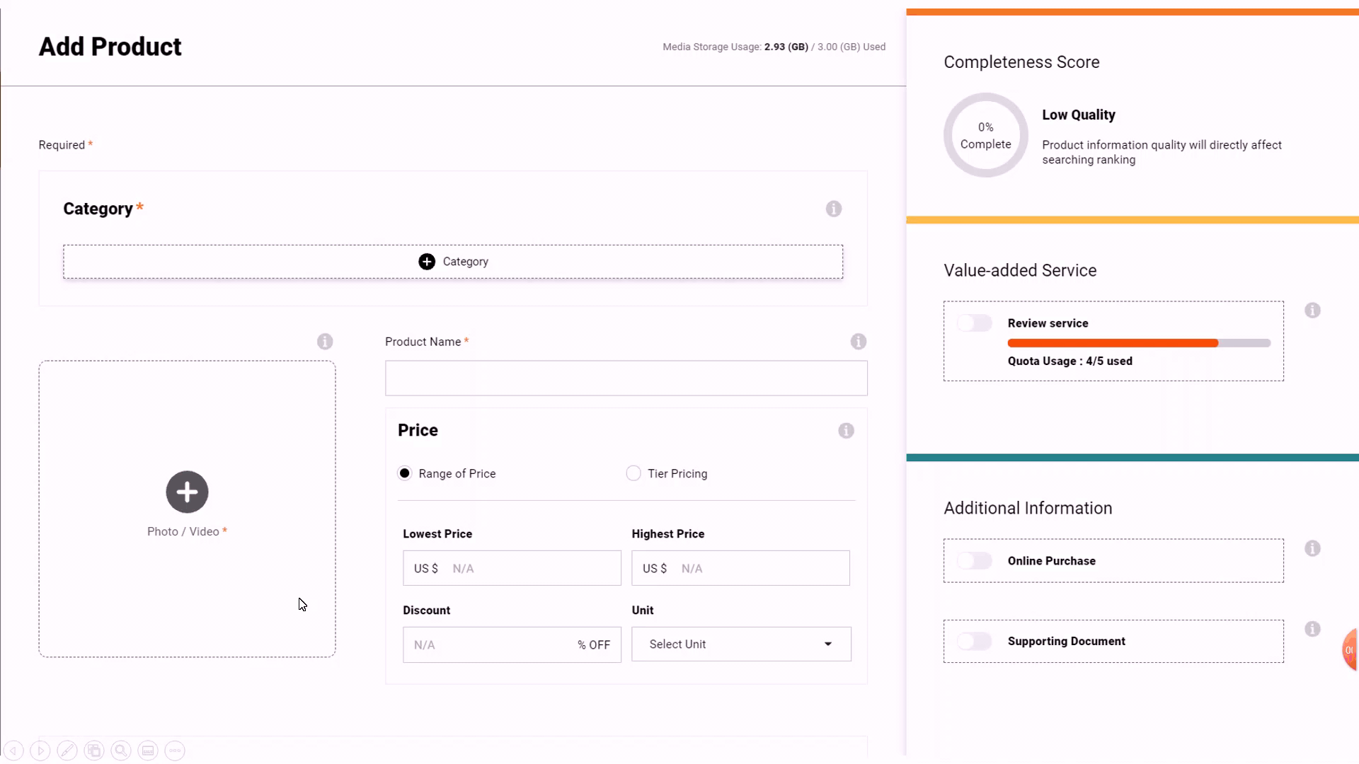Click the Photo/Video section info icon
1359x764 pixels.
[326, 342]
